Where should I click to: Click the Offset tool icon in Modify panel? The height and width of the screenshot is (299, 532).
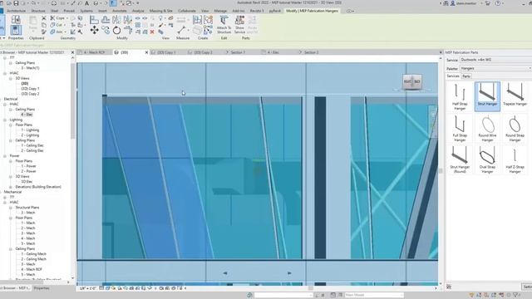[106, 20]
